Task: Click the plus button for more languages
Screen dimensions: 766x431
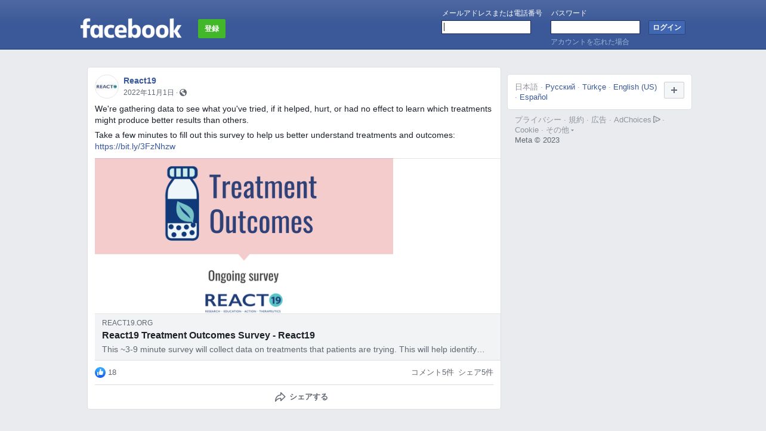Action: tap(674, 90)
